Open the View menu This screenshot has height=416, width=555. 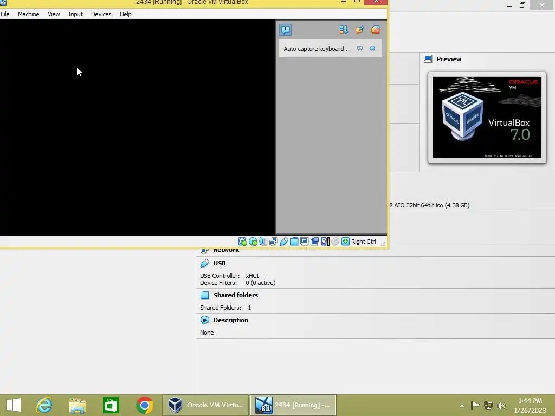(x=54, y=14)
